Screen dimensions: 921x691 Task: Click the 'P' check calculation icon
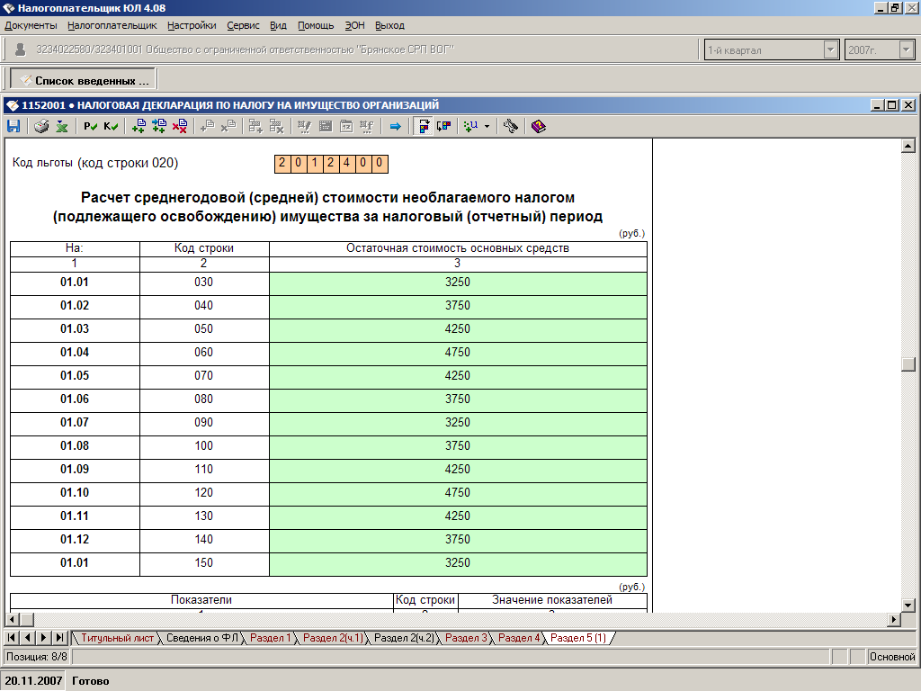click(x=90, y=127)
